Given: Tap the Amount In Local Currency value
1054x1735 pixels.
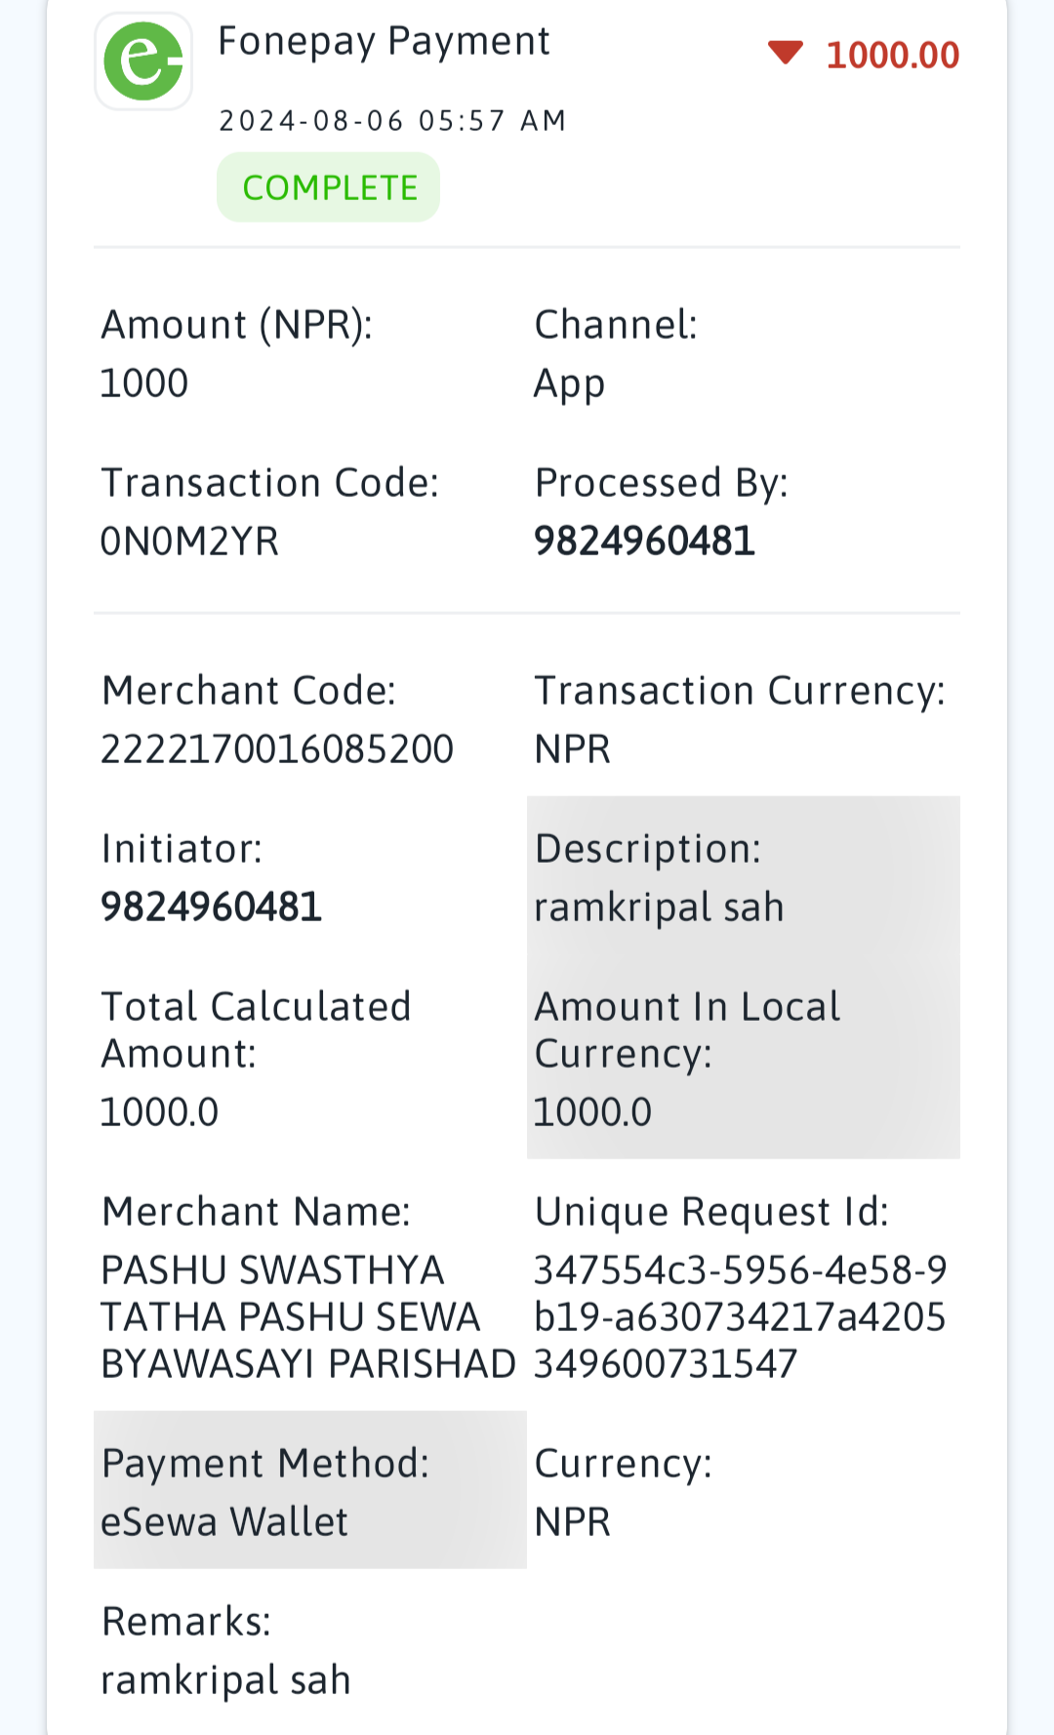Looking at the screenshot, I should 592,1112.
